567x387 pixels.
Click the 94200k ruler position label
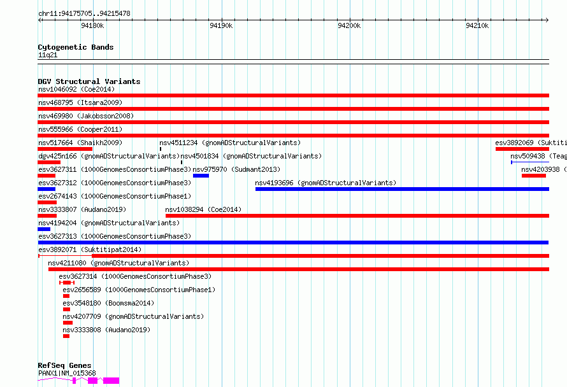coord(349,25)
